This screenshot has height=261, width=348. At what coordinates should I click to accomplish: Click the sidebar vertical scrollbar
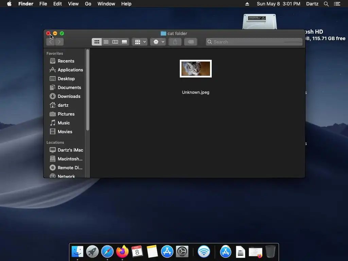88,90
